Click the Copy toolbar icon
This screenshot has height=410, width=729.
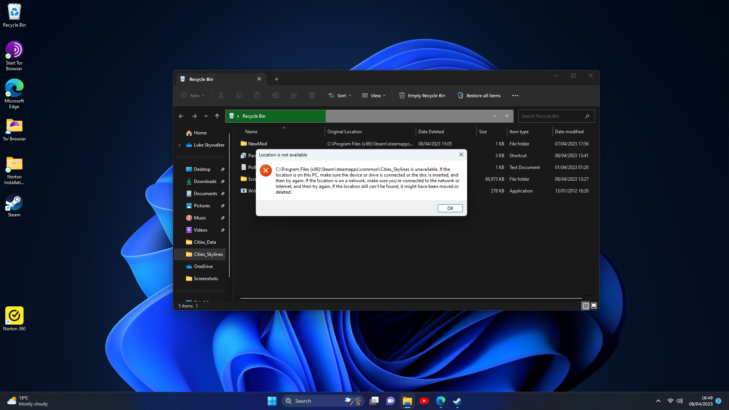pos(239,95)
